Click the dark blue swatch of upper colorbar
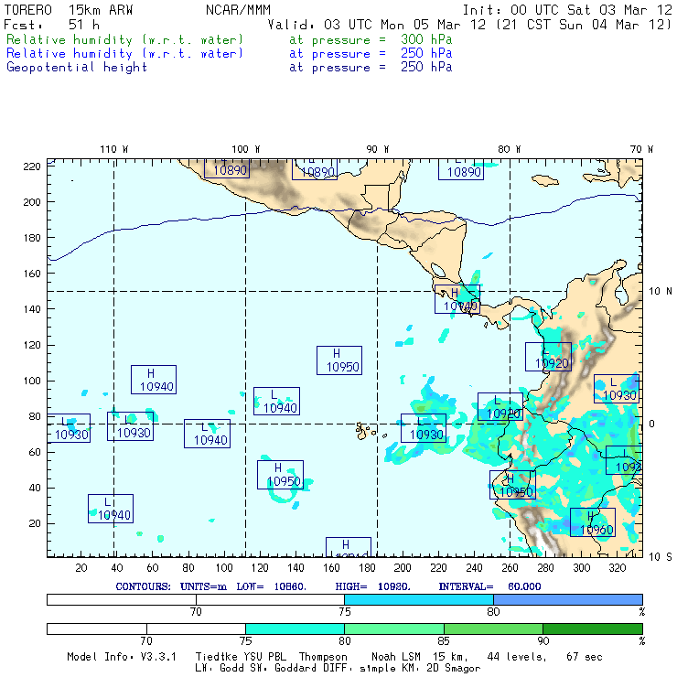677x677 pixels. (x=567, y=598)
